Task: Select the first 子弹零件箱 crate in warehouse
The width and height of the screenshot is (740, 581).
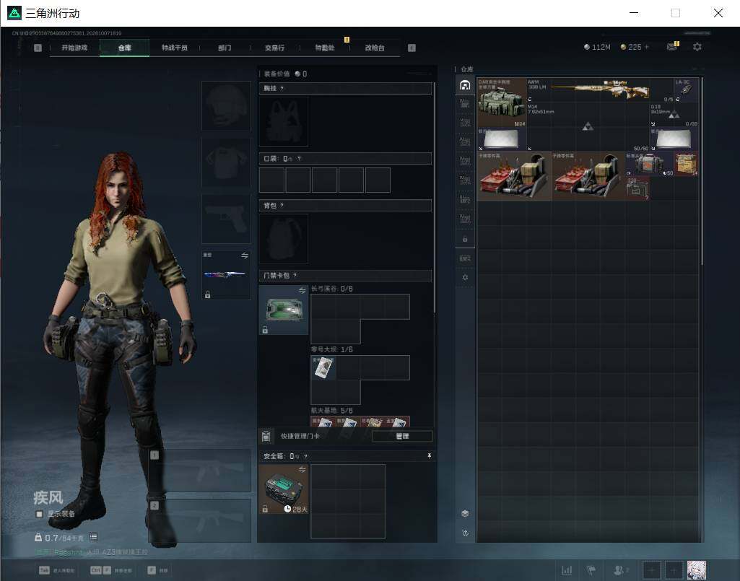Action: pyautogui.click(x=514, y=176)
